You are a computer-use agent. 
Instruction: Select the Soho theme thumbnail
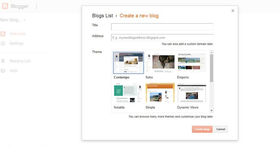click(x=160, y=63)
